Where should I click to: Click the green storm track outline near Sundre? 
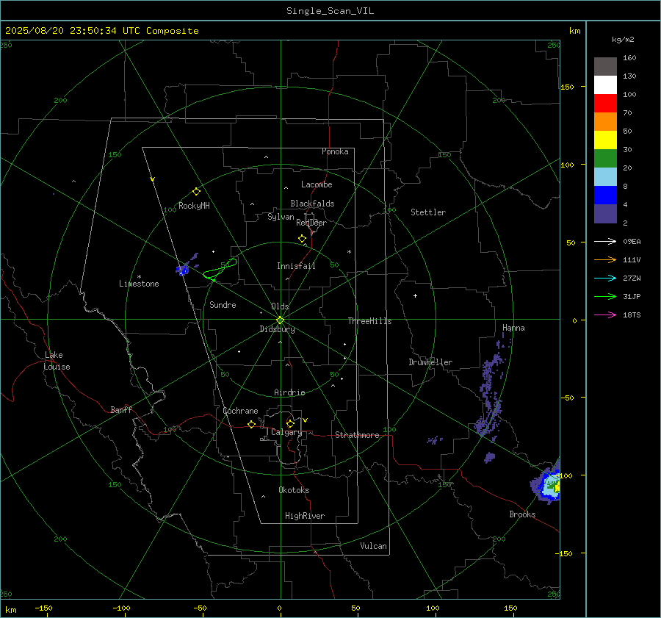pyautogui.click(x=220, y=270)
